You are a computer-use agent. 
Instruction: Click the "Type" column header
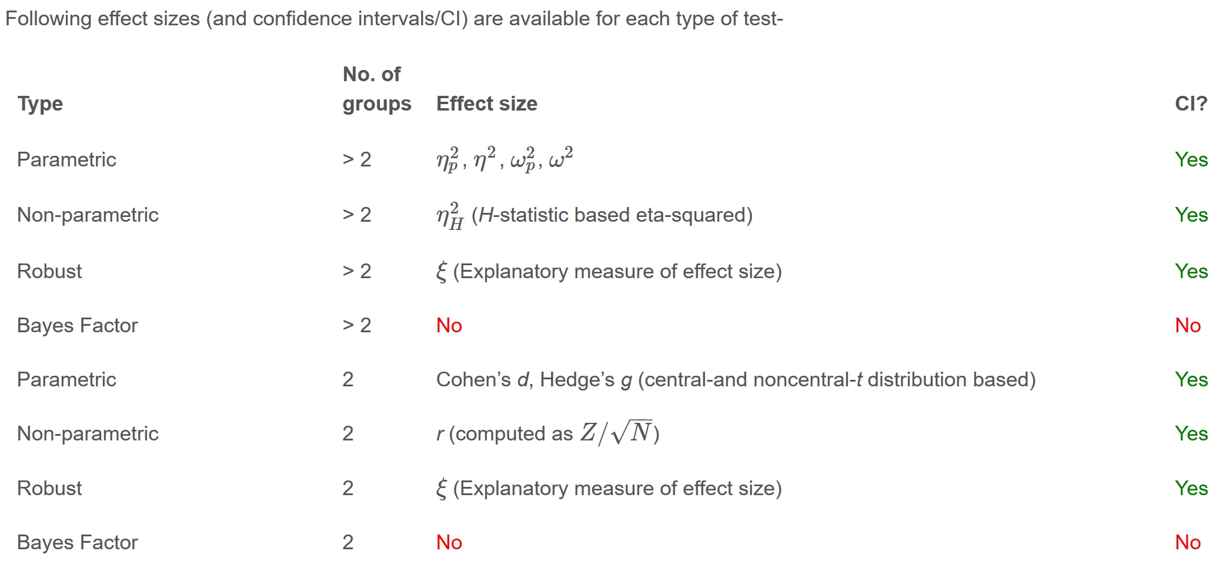point(40,103)
